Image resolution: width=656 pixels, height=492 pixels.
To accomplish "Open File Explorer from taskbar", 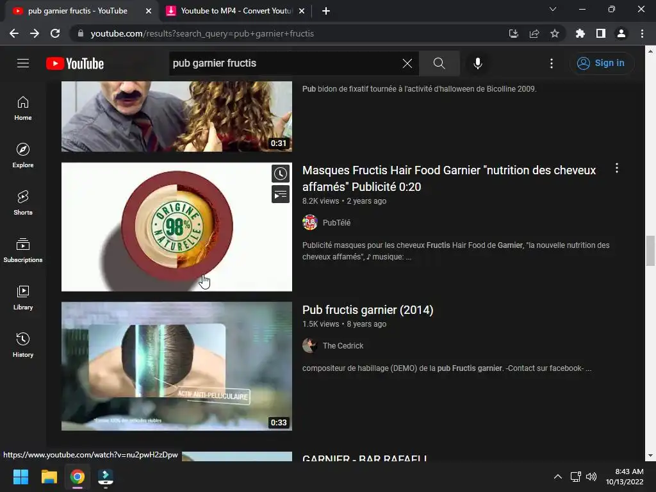I will tap(49, 477).
